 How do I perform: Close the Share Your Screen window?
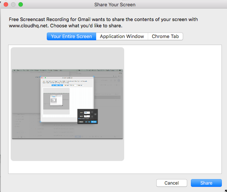tap(6, 4)
